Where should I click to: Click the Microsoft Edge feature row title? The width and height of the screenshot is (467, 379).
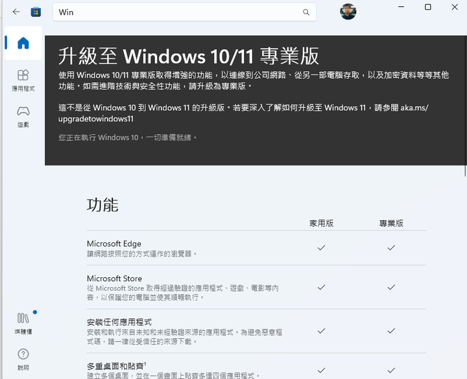tap(114, 244)
